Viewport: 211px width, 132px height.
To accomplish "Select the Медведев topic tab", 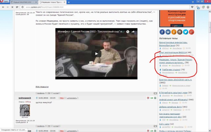I will coord(52,2).
